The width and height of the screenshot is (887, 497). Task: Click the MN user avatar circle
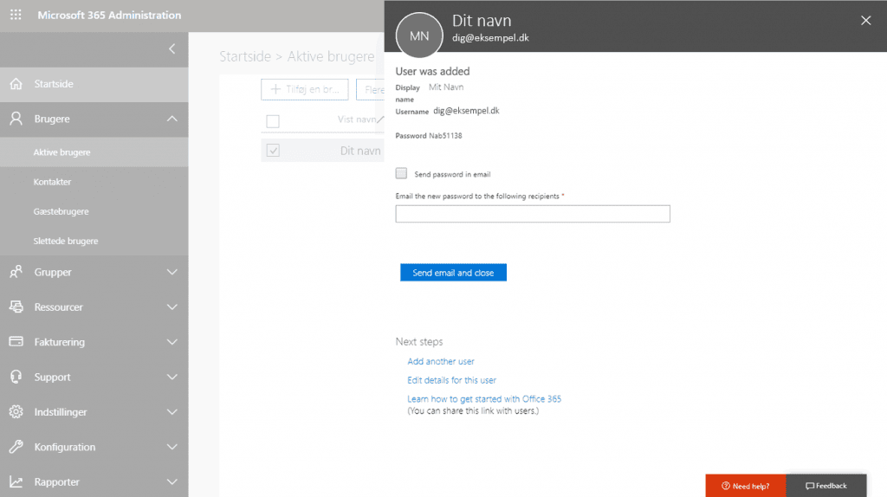pyautogui.click(x=419, y=35)
